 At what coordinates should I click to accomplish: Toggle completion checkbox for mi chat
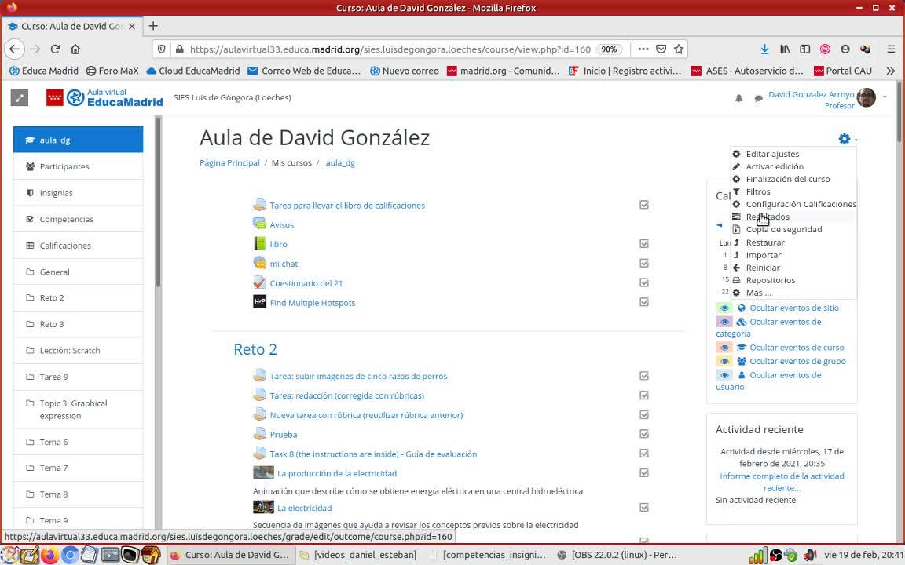click(x=644, y=263)
